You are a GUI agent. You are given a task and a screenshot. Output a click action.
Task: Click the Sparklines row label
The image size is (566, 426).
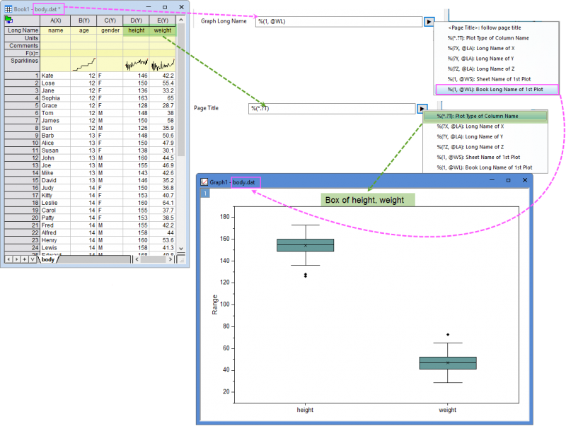click(x=23, y=64)
